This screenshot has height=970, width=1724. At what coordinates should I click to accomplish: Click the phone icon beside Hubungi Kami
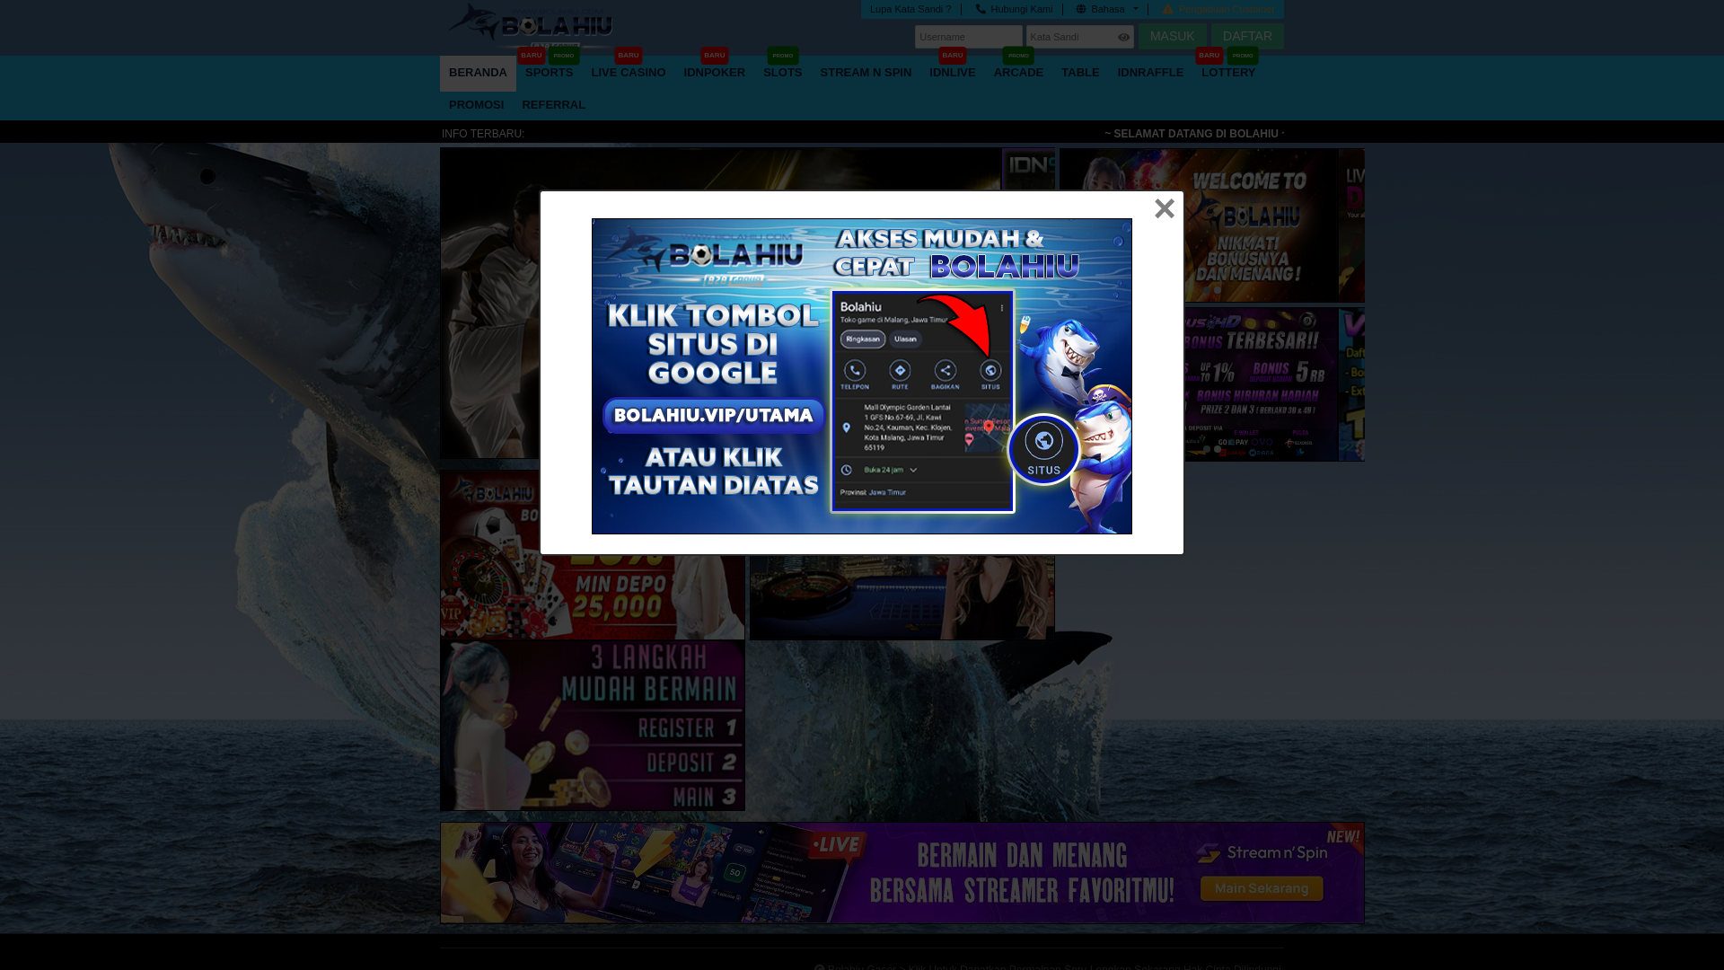[981, 9]
